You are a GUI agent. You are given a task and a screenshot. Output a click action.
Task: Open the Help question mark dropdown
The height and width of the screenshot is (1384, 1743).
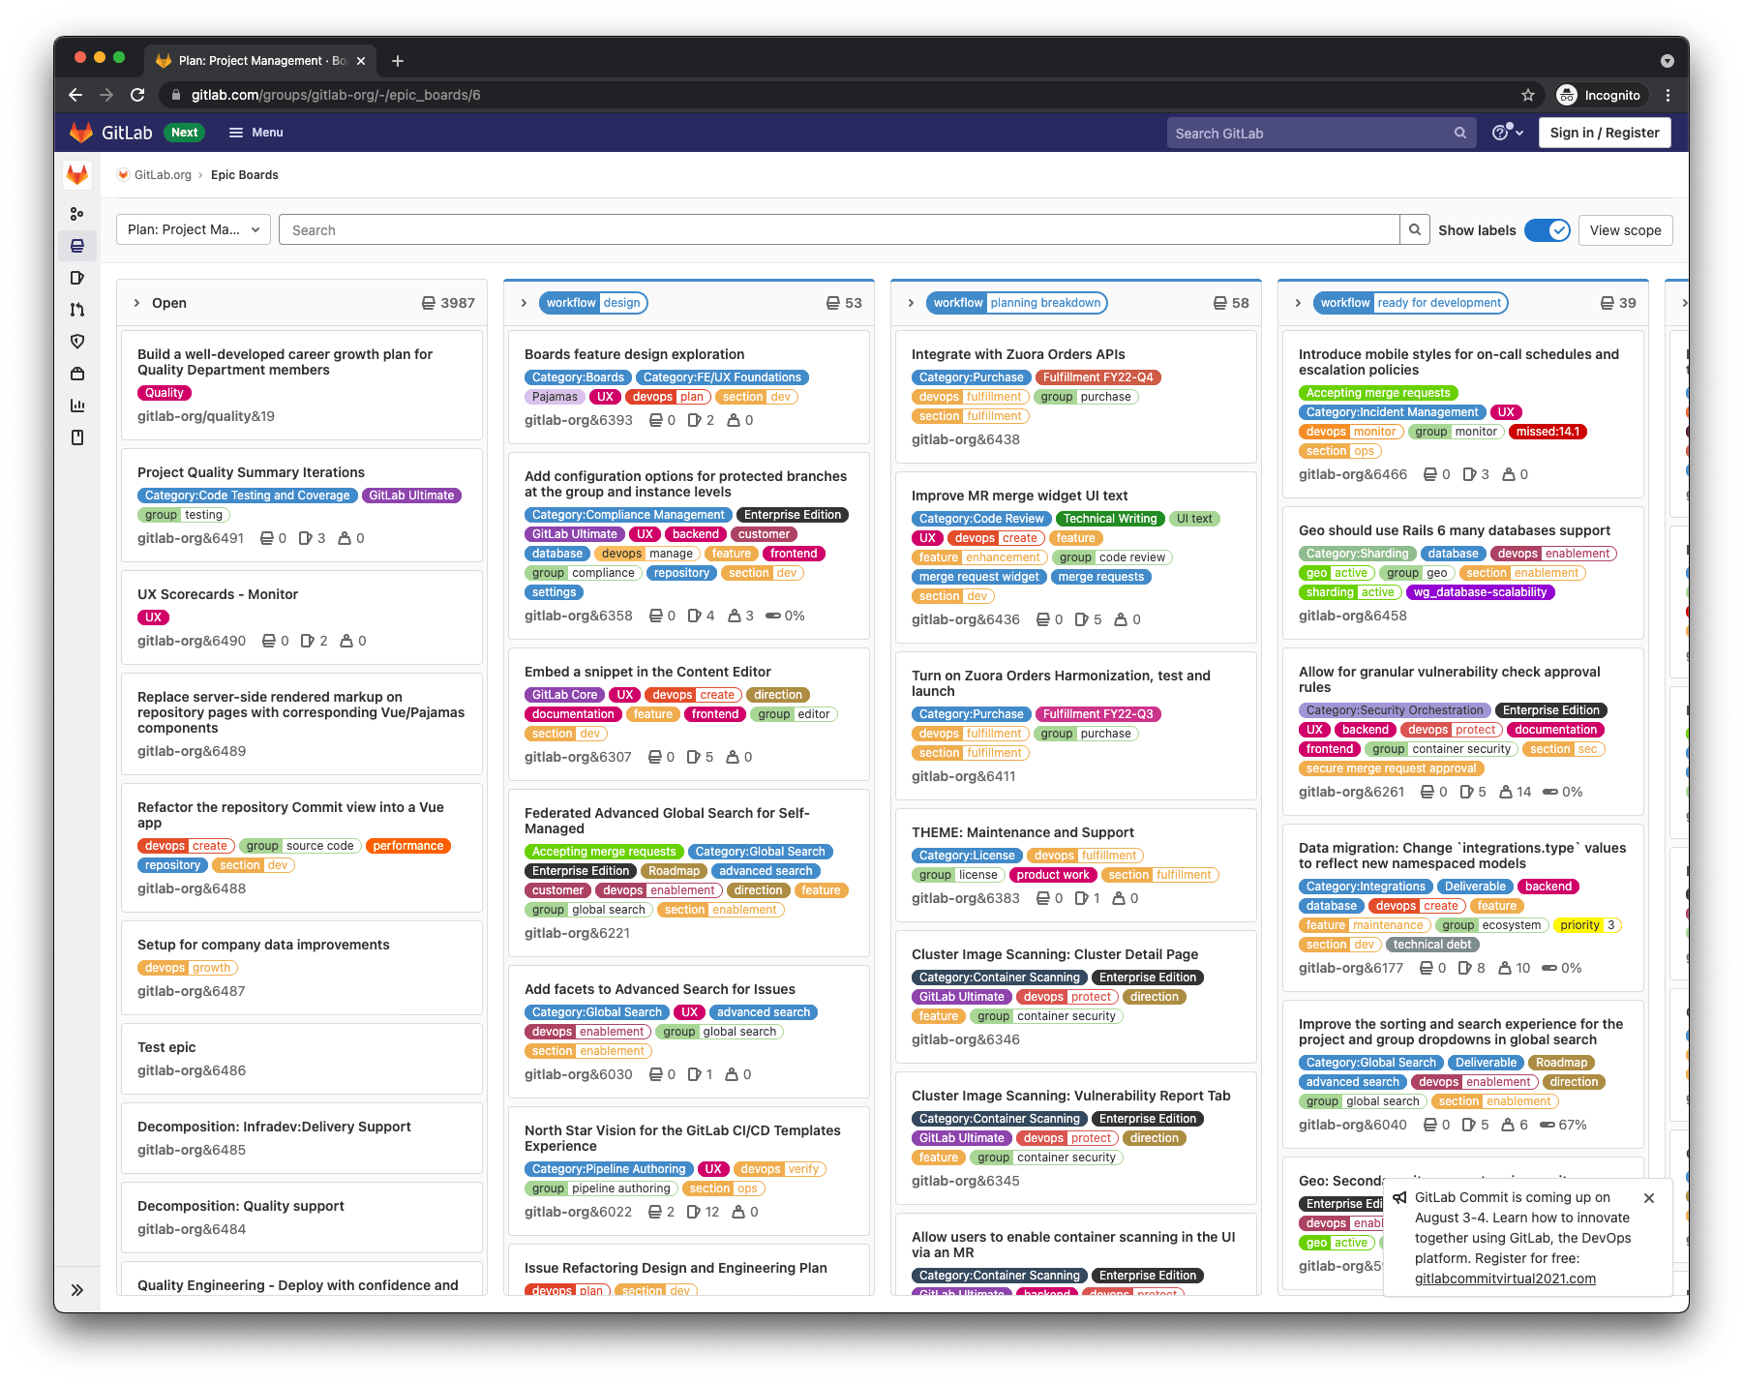click(x=1508, y=133)
